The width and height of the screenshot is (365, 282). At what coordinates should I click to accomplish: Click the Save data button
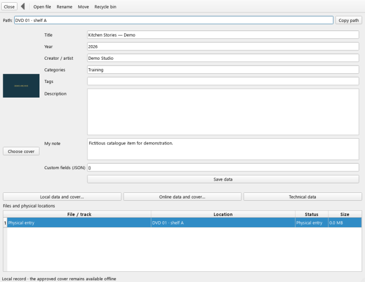[x=223, y=179]
